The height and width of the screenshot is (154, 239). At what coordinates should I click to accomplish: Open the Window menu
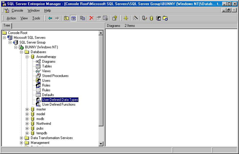(34, 10)
